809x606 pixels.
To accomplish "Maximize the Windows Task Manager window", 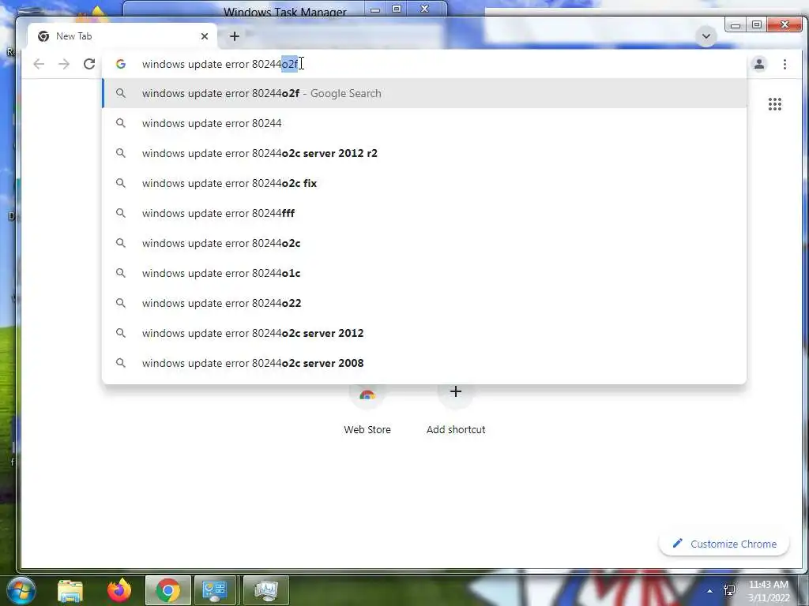I will 397,9.
